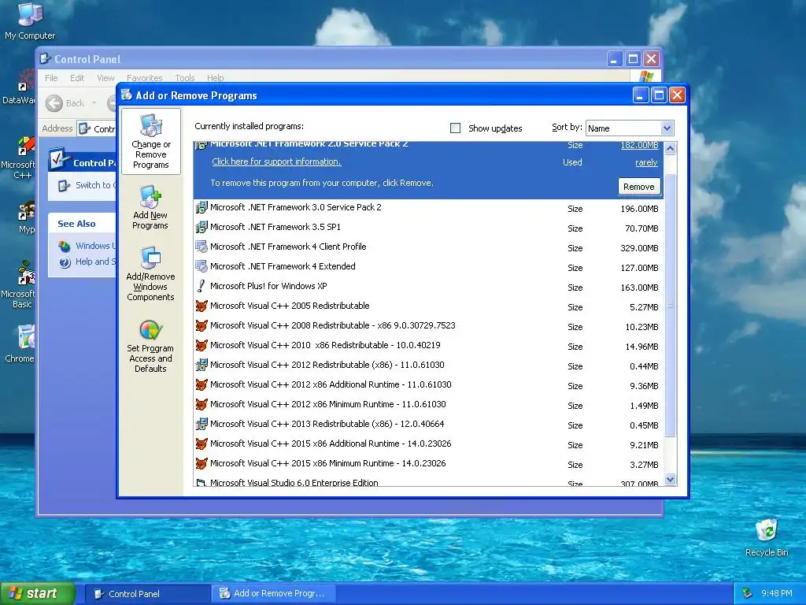Click the 14.96MB size value
806x605 pixels.
click(x=641, y=347)
